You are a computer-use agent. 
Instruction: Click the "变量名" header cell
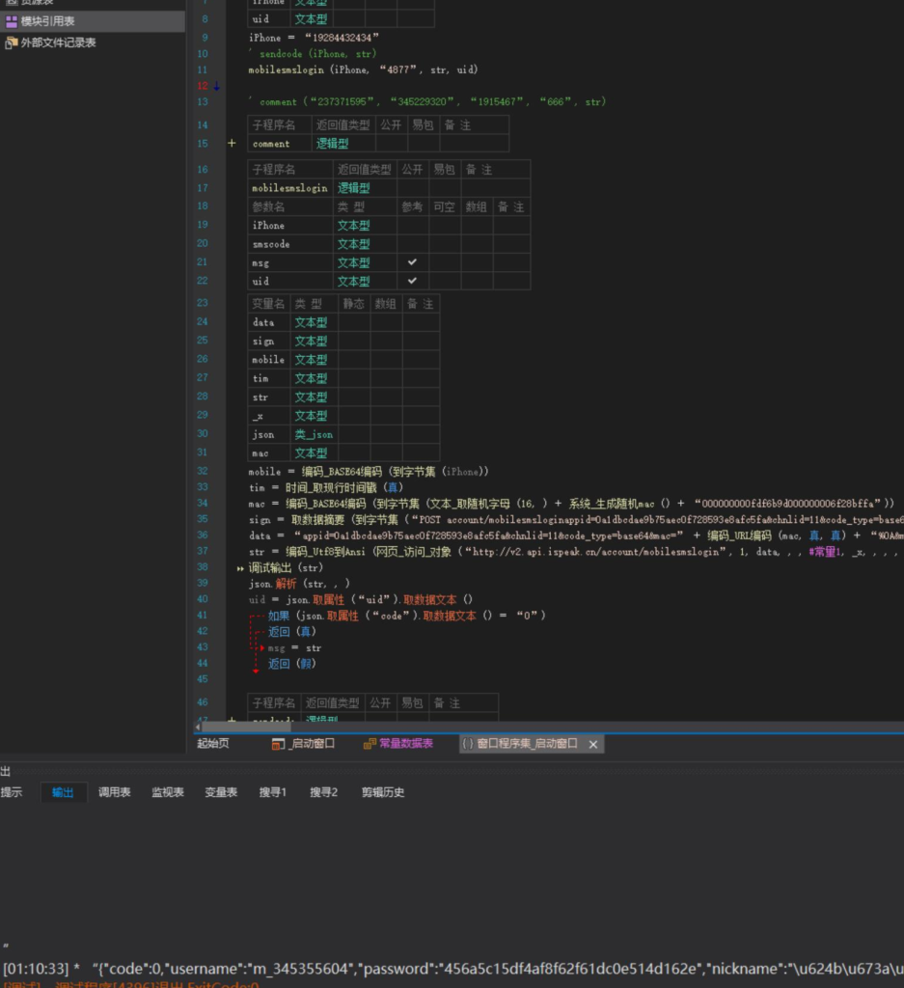[x=269, y=304]
